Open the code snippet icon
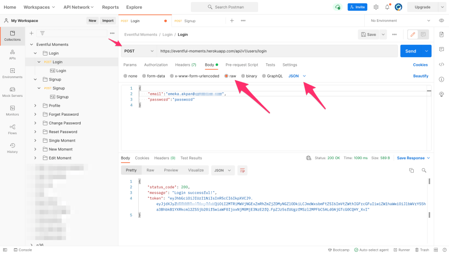Viewport: 449px width, 260px height. pyautogui.click(x=441, y=64)
